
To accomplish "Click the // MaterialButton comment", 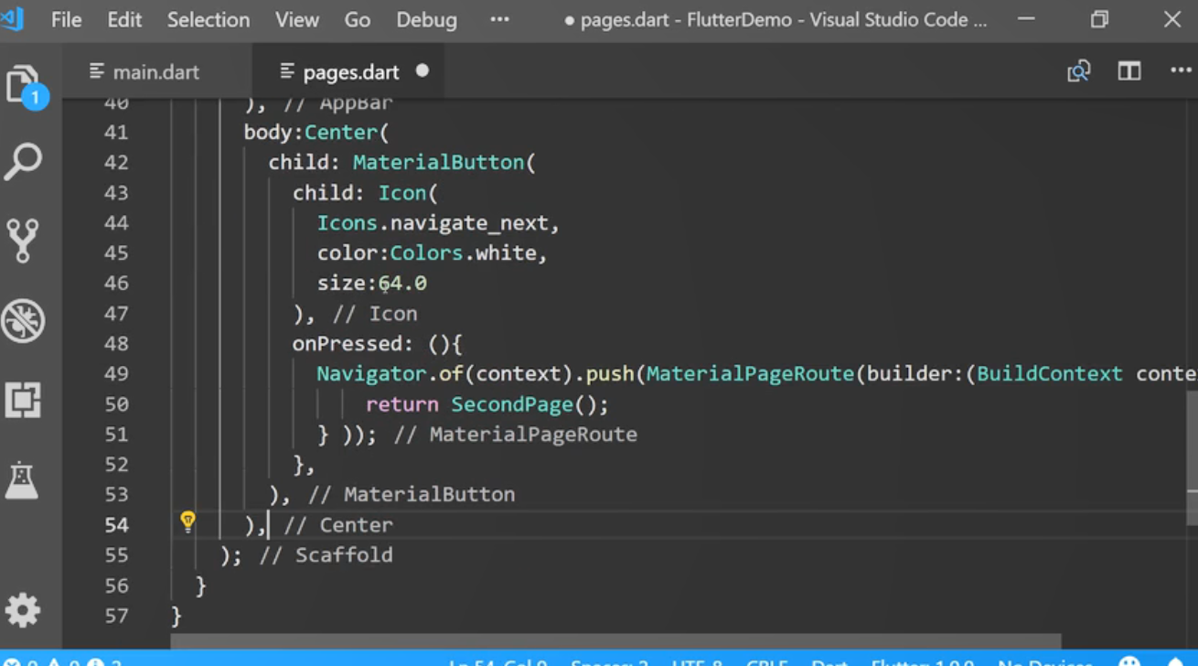I will [x=412, y=494].
